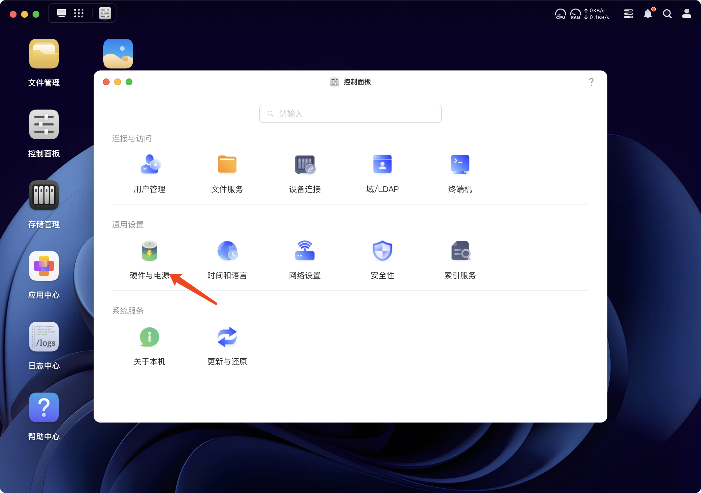The image size is (701, 493).
Task: Open 设备连接 settings
Action: 304,173
